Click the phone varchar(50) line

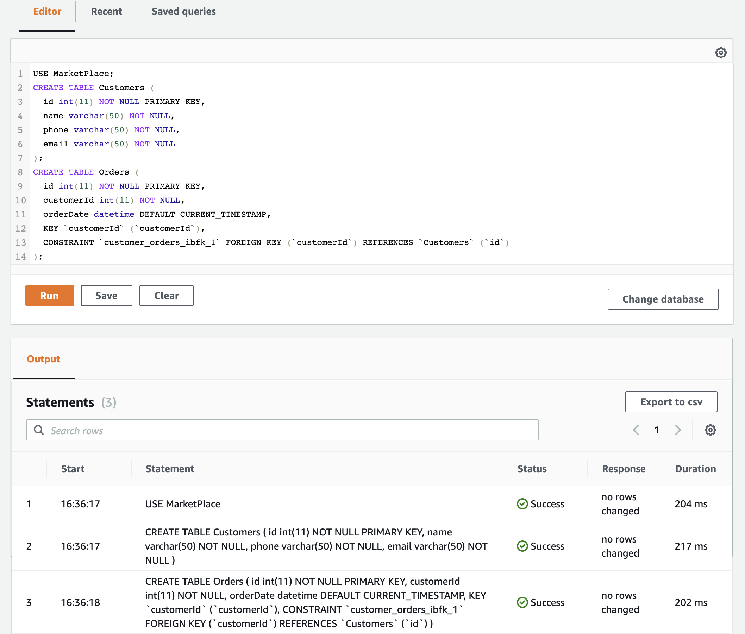pyautogui.click(x=112, y=130)
